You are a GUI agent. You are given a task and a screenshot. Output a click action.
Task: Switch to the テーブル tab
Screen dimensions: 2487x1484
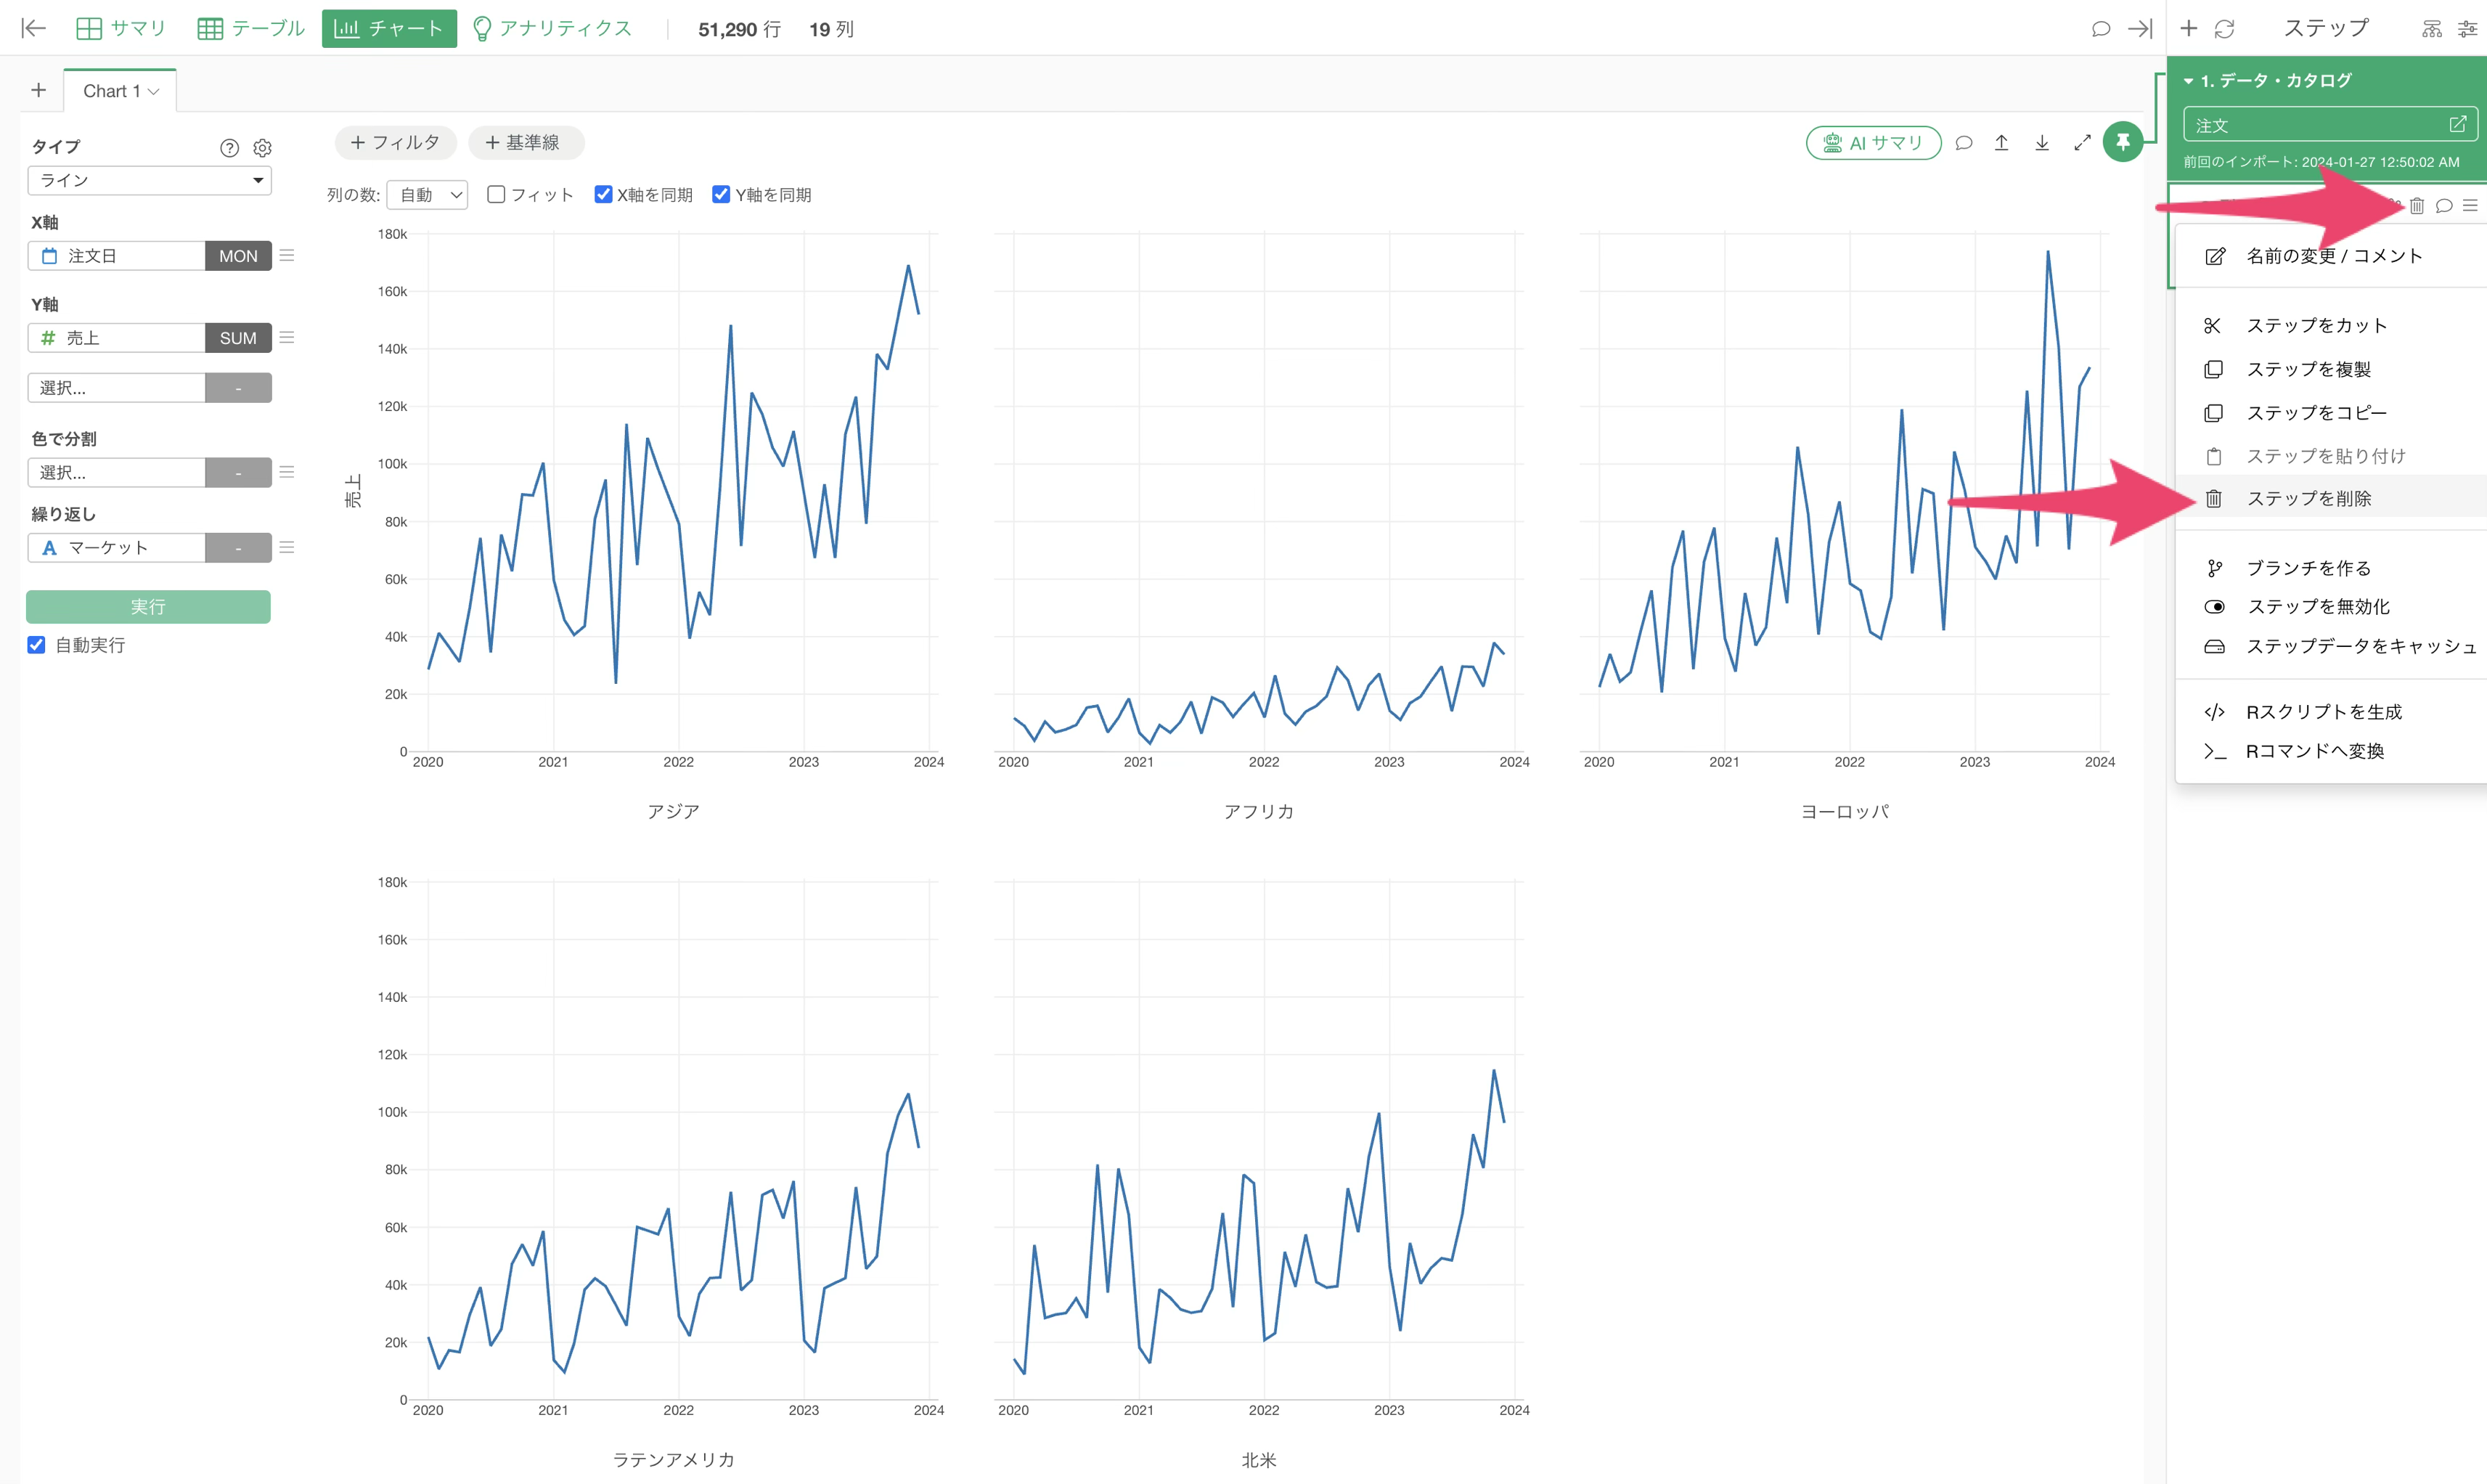[251, 29]
